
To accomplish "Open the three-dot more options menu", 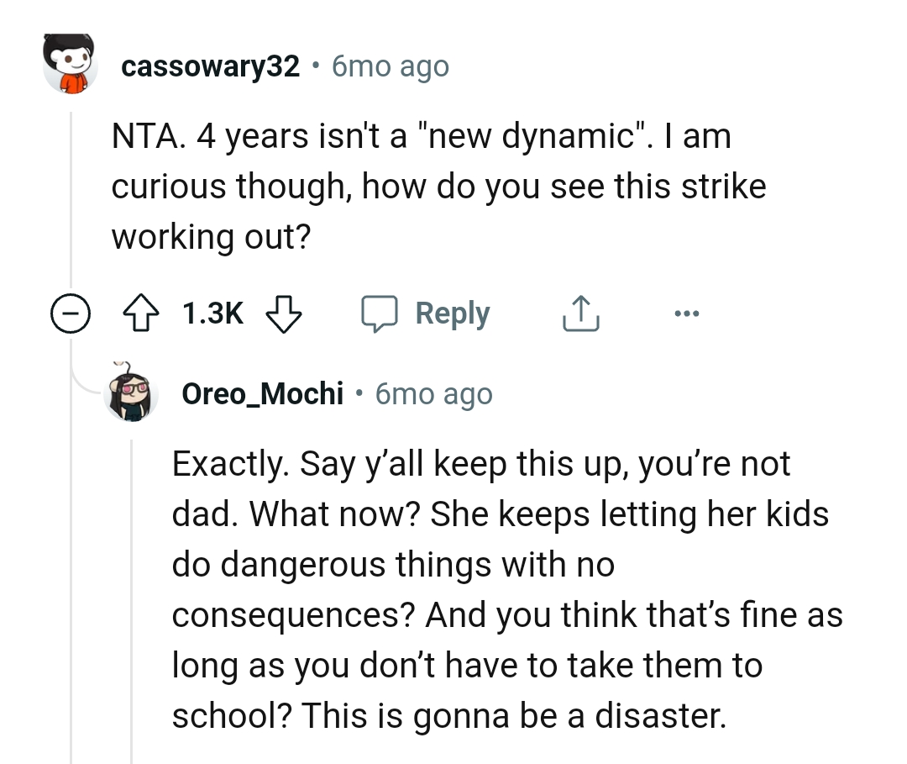I will tap(685, 314).
